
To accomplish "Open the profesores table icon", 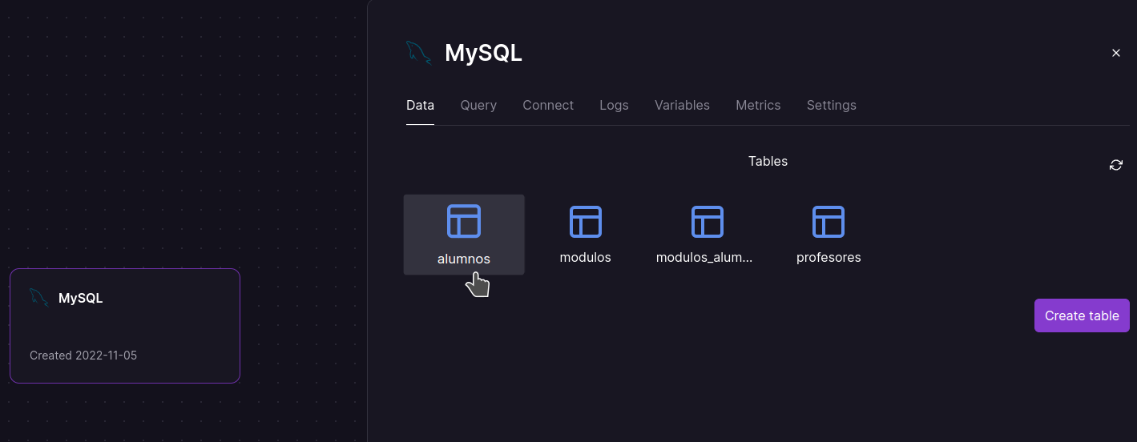I will pos(829,222).
